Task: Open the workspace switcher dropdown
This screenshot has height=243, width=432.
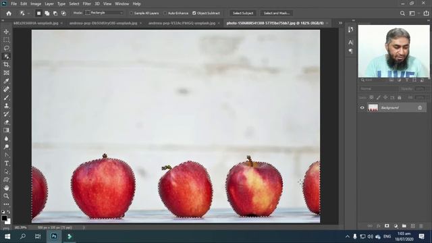Action: (414, 13)
